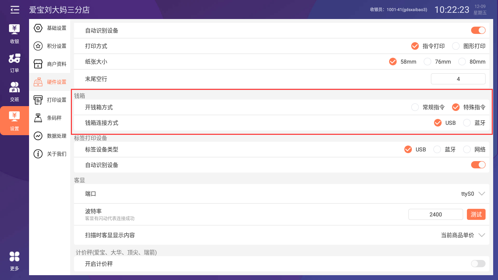Open 商户资料 menu item

50,64
